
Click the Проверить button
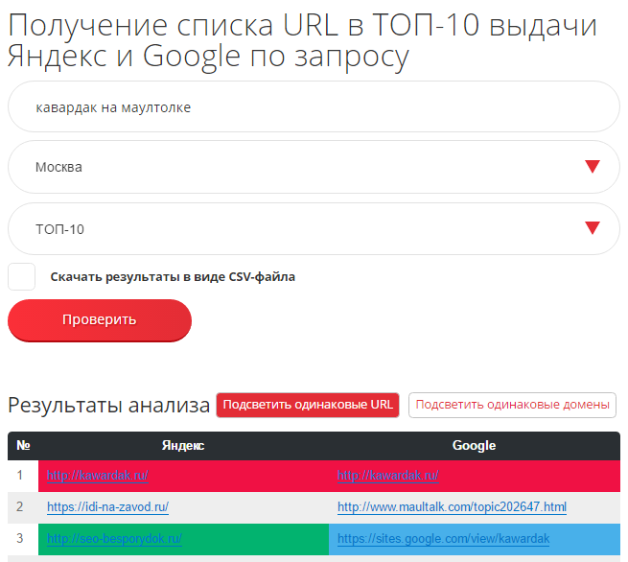(x=100, y=320)
